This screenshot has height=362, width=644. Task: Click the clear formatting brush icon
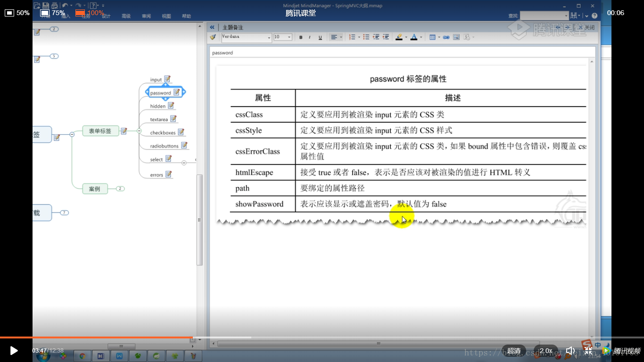[x=213, y=37]
